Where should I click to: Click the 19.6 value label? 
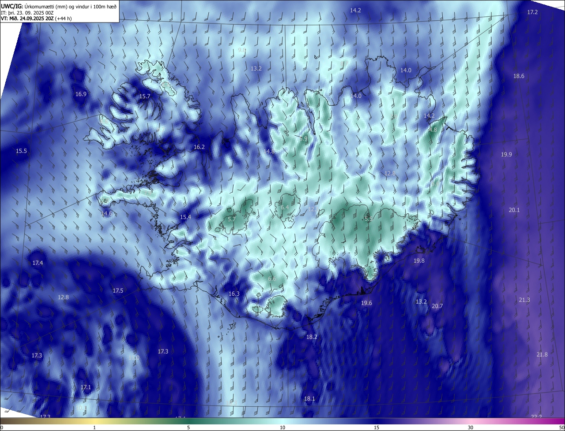point(366,303)
